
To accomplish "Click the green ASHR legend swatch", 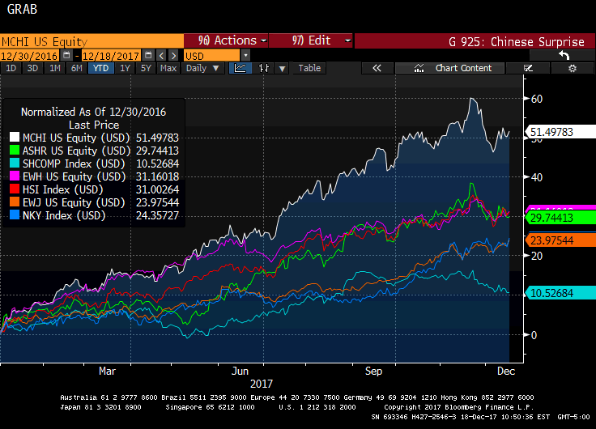I will click(15, 150).
